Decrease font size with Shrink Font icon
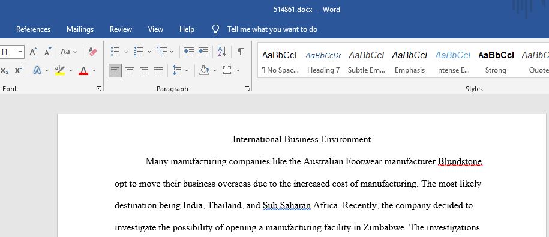This screenshot has width=549, height=237. click(47, 52)
